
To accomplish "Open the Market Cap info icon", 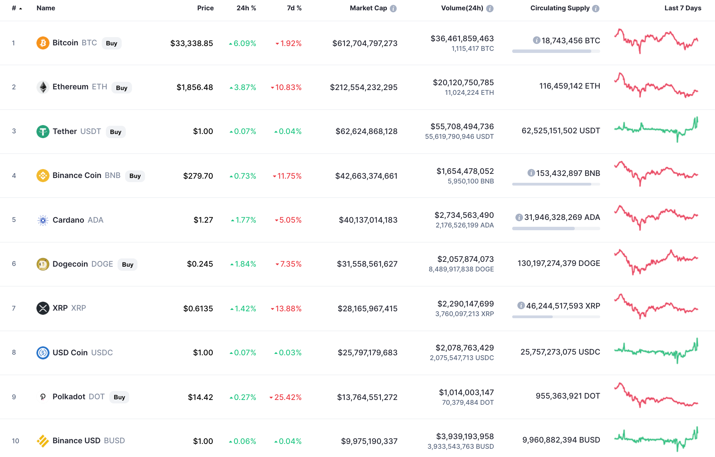I will click(x=393, y=9).
